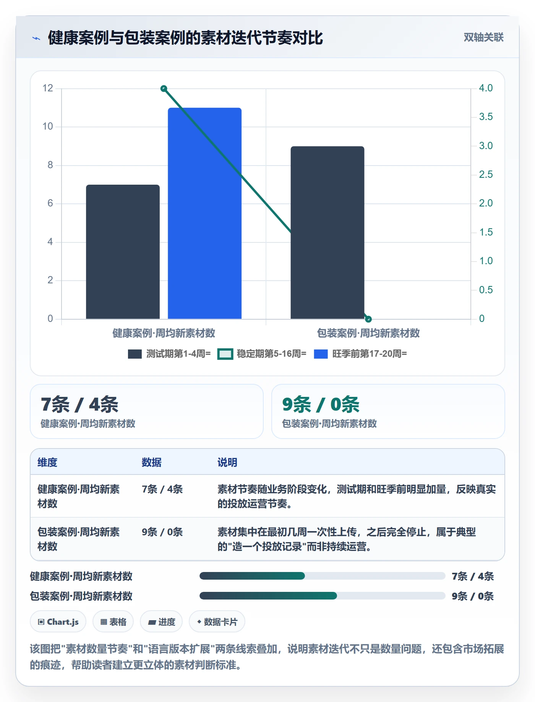Screen dimensions: 535x702
Task: Click the 7条 / 4条 cell in the table
Action: coord(162,489)
